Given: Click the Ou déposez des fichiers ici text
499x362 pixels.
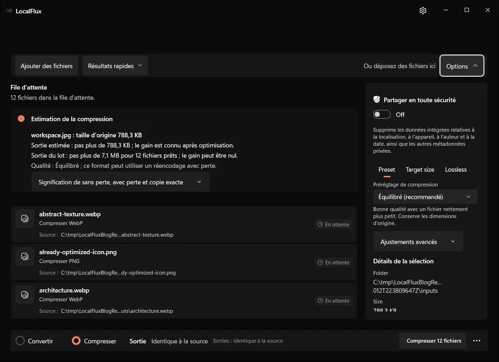Looking at the screenshot, I should [x=400, y=66].
